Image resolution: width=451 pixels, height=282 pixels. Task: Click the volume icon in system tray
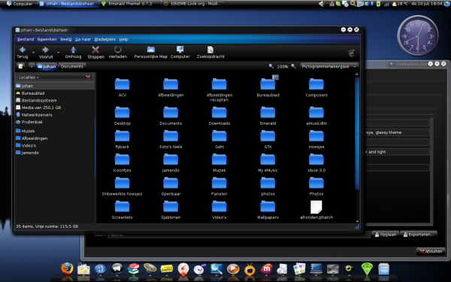pyautogui.click(x=321, y=4)
